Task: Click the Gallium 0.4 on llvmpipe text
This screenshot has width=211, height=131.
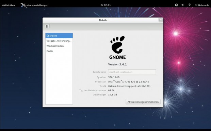Action: (x=129, y=86)
